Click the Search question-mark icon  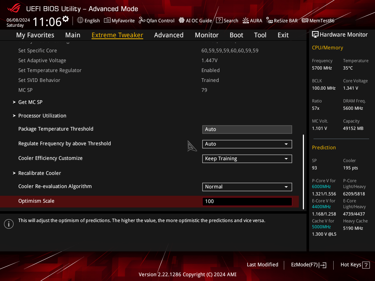point(219,20)
